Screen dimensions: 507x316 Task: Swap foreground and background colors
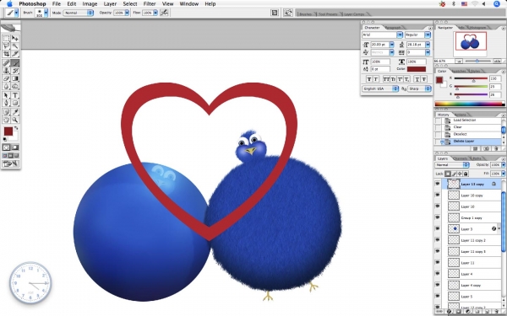click(16, 128)
